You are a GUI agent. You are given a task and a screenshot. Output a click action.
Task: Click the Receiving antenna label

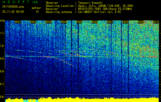[x=59, y=12]
